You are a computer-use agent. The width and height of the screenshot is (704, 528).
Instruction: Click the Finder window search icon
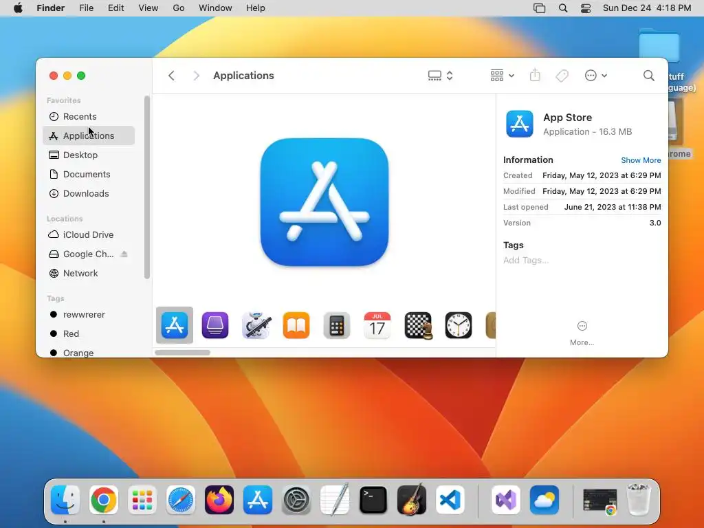[x=648, y=76]
